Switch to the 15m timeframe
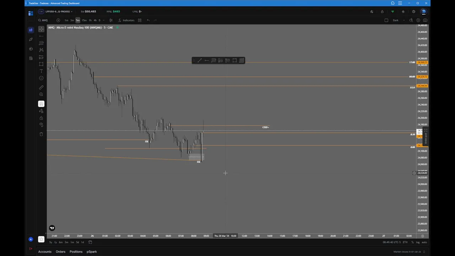The width and height of the screenshot is (455, 256). (x=84, y=20)
